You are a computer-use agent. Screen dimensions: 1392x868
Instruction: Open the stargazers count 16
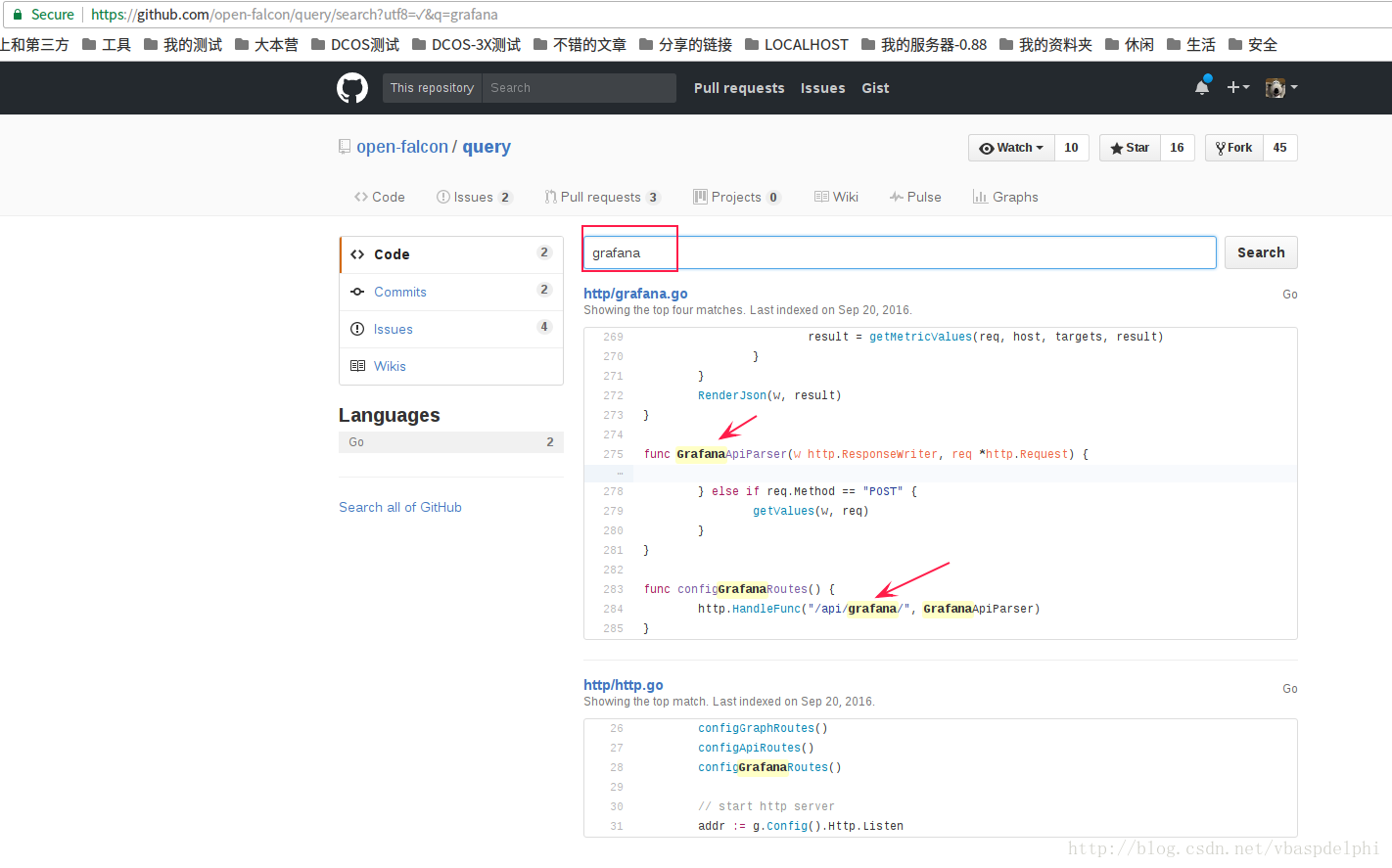(1178, 148)
